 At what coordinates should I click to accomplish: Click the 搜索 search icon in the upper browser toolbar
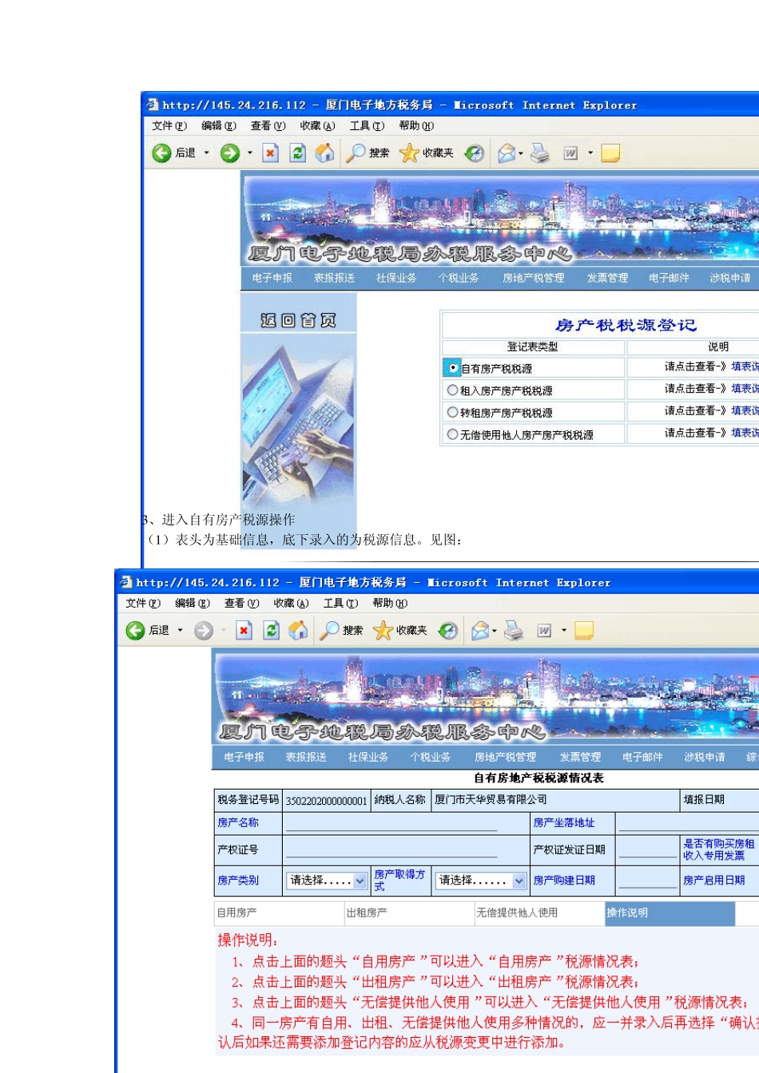tap(356, 153)
